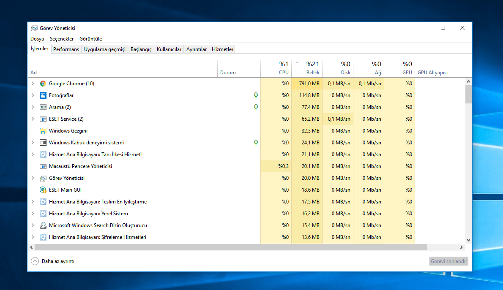Click the ESET Main GUI icon
The image size is (503, 290).
[43, 190]
